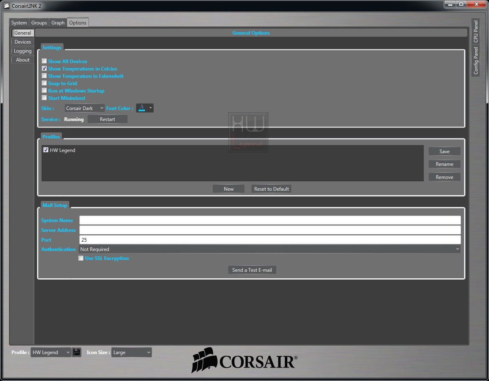Select HW Legend profile row text
The image size is (489, 381).
point(62,150)
